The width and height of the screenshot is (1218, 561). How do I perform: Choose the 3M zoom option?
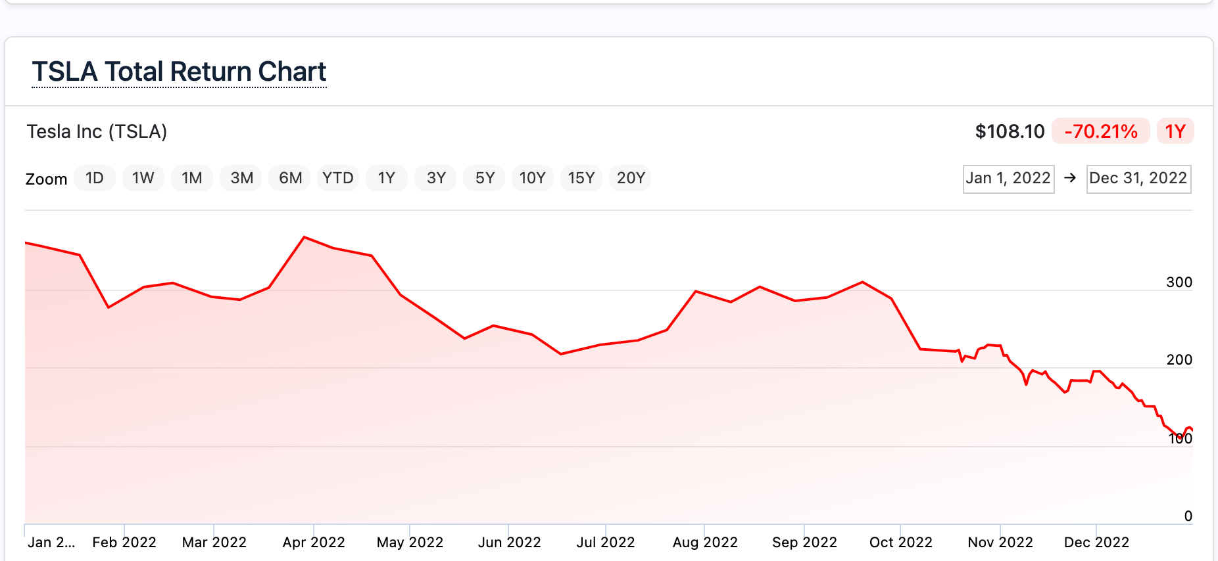click(x=241, y=178)
